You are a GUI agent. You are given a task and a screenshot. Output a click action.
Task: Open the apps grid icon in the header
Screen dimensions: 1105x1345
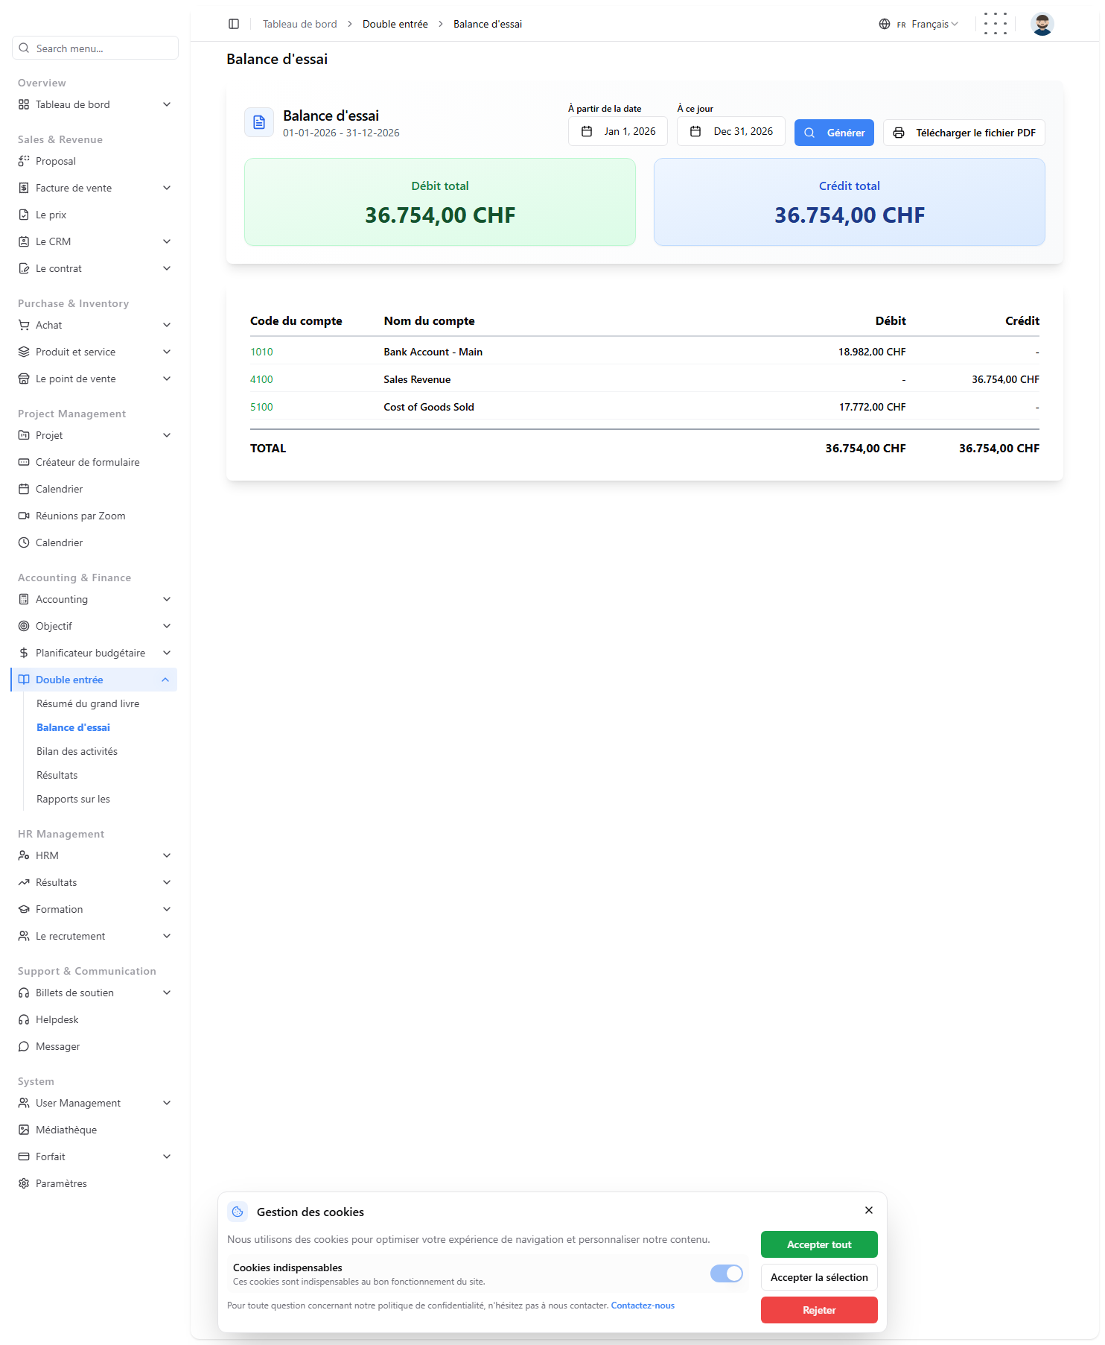[995, 24]
